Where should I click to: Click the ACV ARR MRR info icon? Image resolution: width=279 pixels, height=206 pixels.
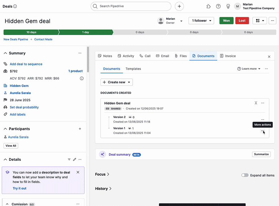(x=82, y=78)
